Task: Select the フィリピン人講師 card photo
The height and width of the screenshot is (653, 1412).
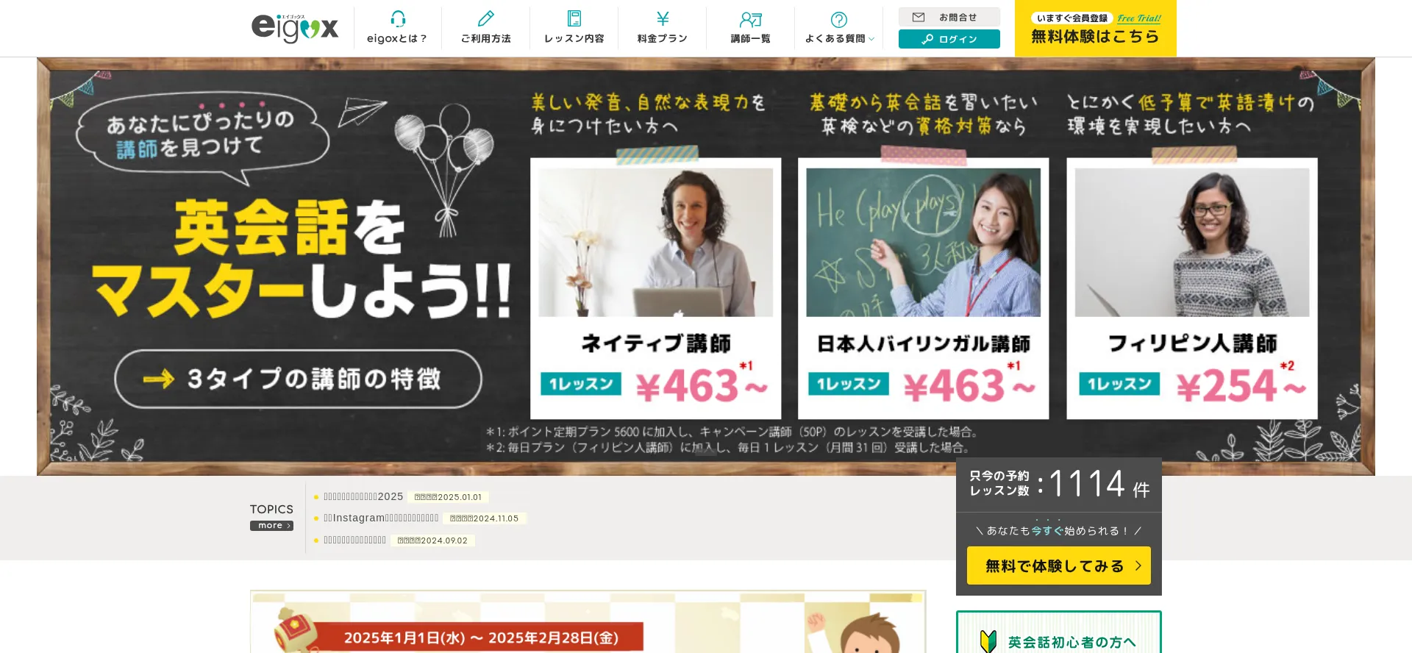Action: [x=1192, y=243]
